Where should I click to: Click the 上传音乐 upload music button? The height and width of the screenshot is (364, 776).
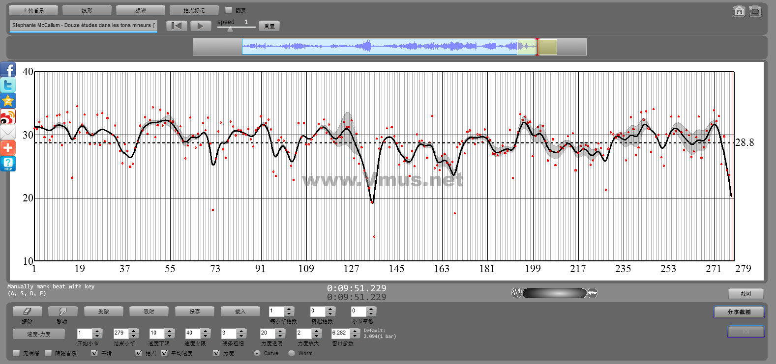coord(33,10)
